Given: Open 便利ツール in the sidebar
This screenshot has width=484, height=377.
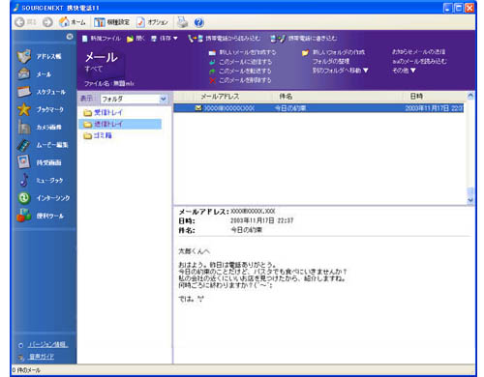Looking at the screenshot, I should (41, 216).
